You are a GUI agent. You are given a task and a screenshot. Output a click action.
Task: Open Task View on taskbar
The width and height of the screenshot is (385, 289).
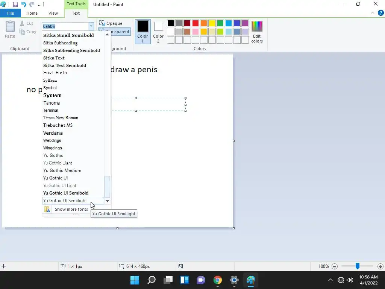click(168, 280)
